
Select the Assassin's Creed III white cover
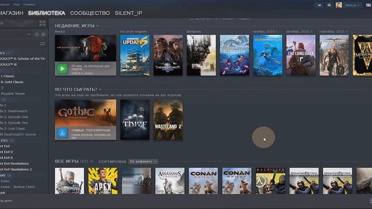pos(170,181)
